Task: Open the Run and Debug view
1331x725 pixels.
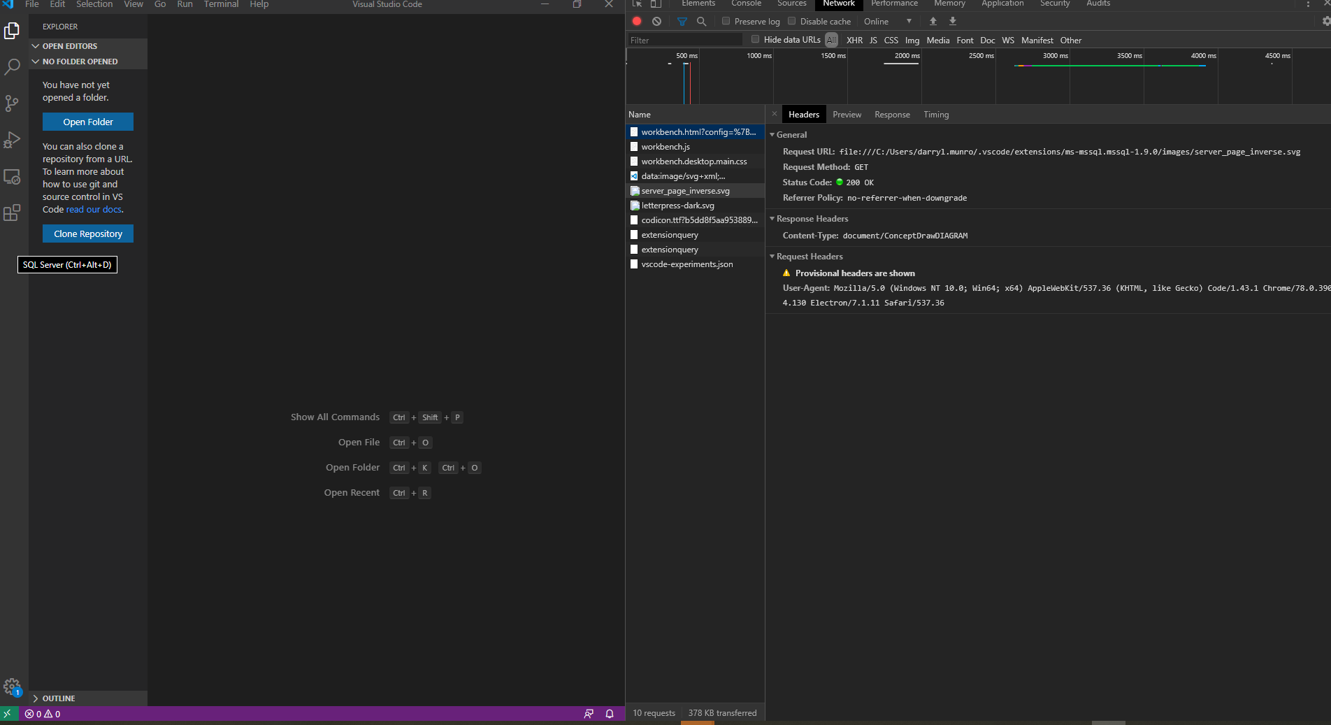Action: coord(12,140)
